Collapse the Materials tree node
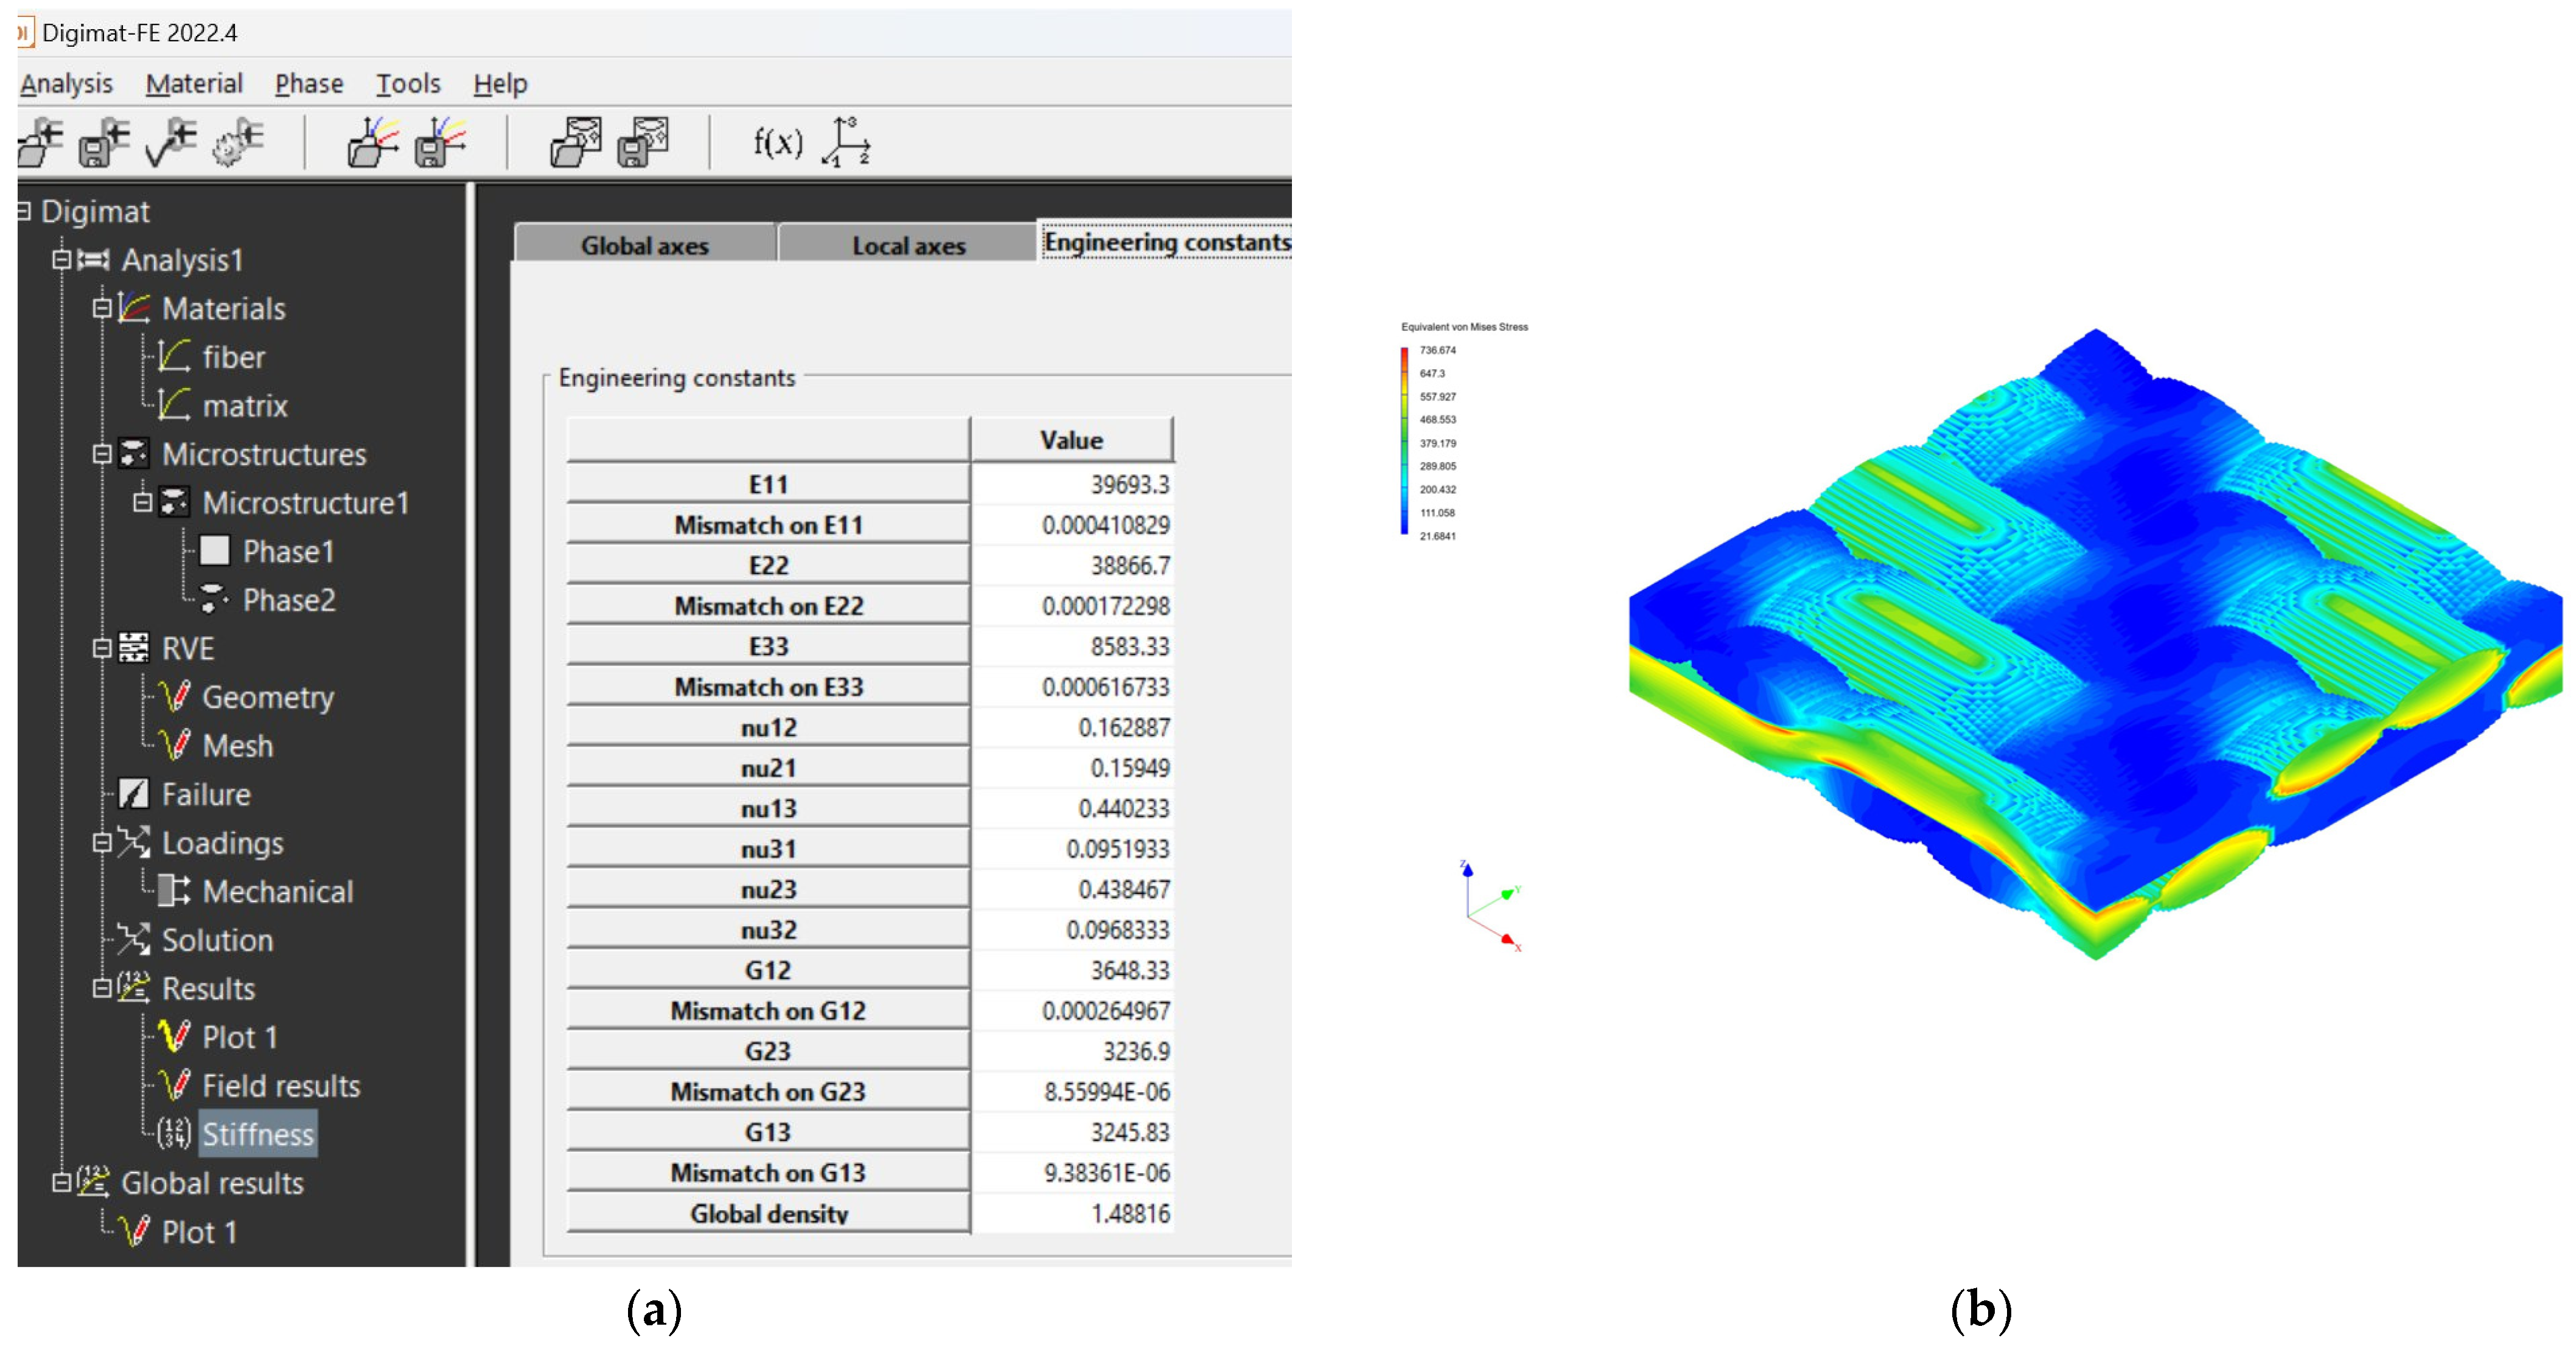This screenshot has height=1349, width=2576. pyautogui.click(x=101, y=308)
